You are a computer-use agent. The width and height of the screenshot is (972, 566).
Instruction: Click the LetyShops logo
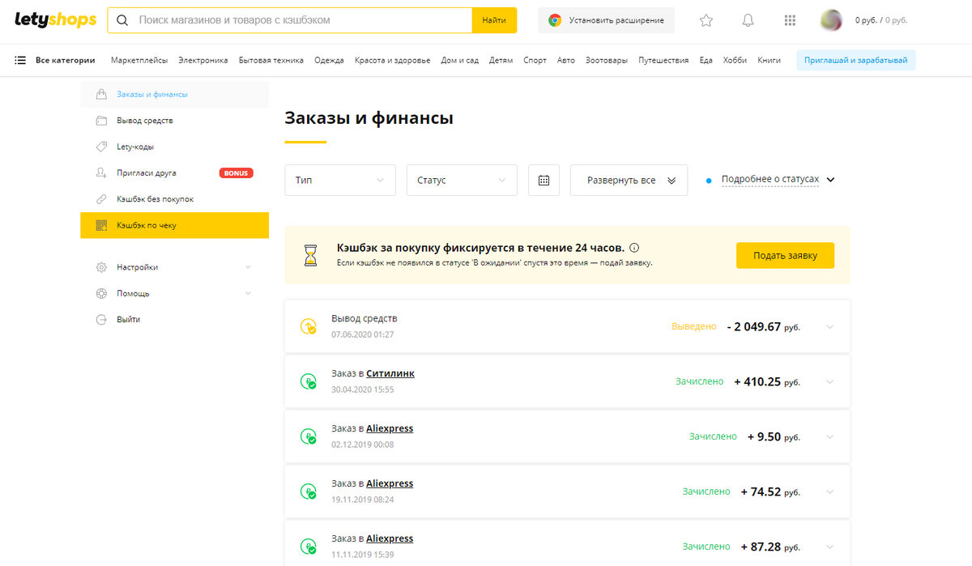point(55,19)
